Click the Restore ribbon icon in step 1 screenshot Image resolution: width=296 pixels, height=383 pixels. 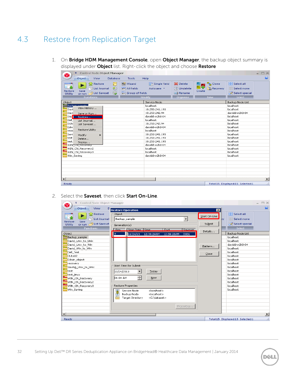point(91,84)
